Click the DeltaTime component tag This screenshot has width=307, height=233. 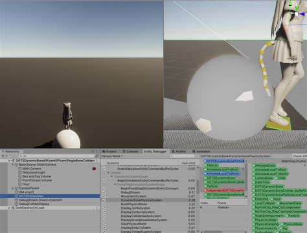261,182
